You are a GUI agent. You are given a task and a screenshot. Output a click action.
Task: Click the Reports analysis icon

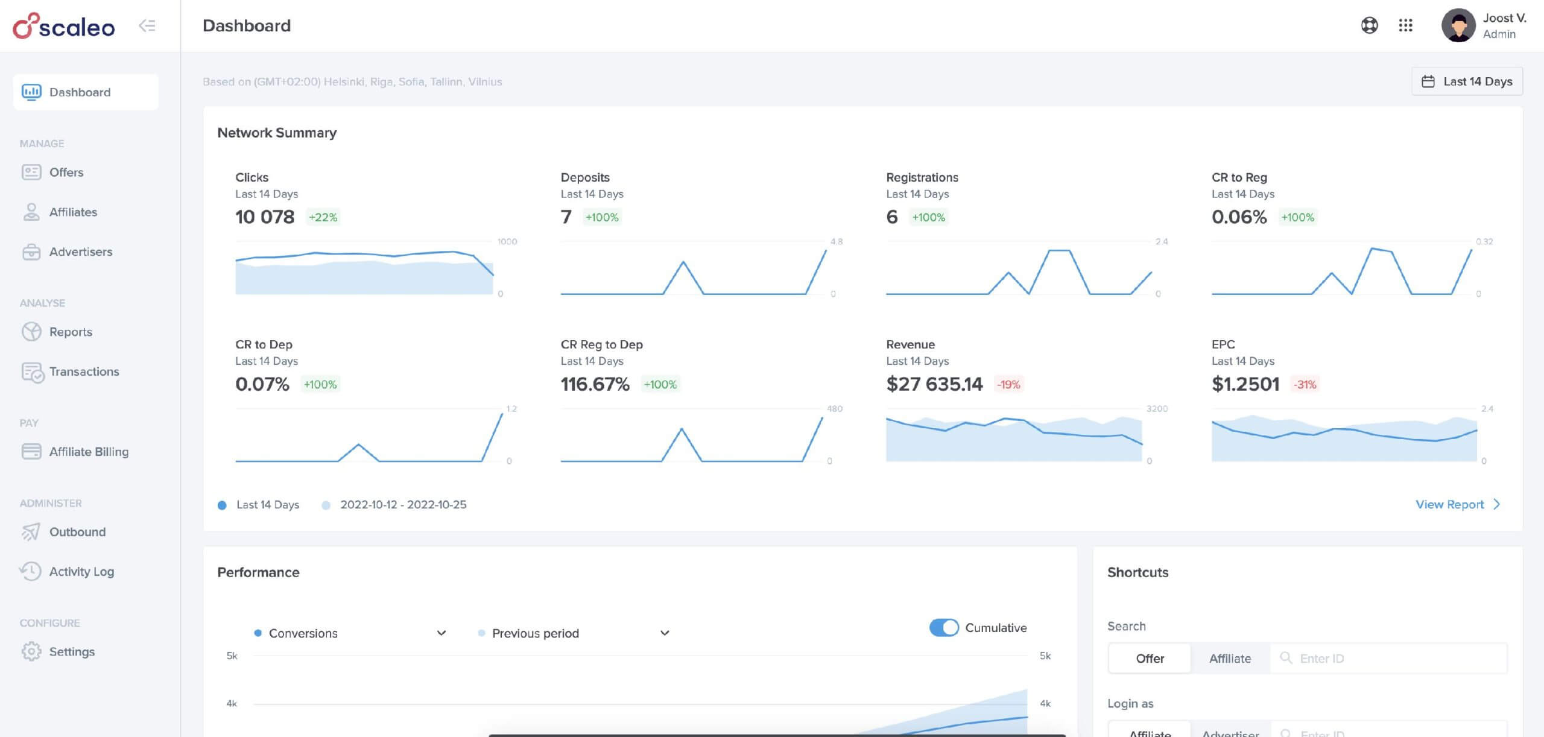tap(31, 332)
